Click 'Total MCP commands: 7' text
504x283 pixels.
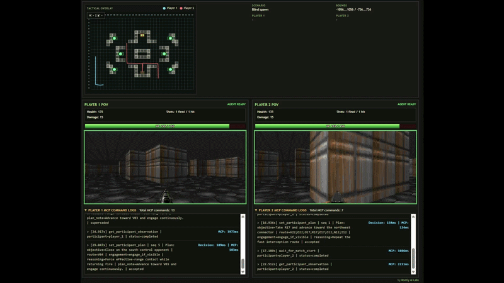tap(326, 210)
